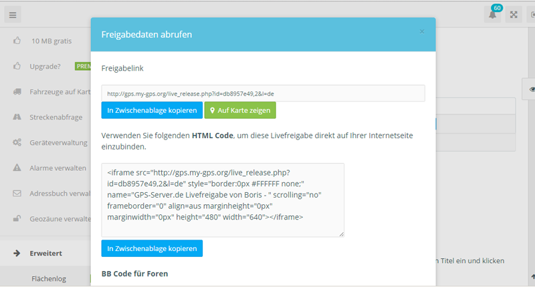Click the Auf Karte zeigen button

pyautogui.click(x=240, y=110)
